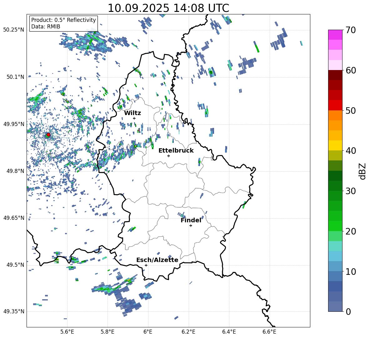Click the Esch/Alzette city label
The image size is (370, 338).
pyautogui.click(x=157, y=260)
